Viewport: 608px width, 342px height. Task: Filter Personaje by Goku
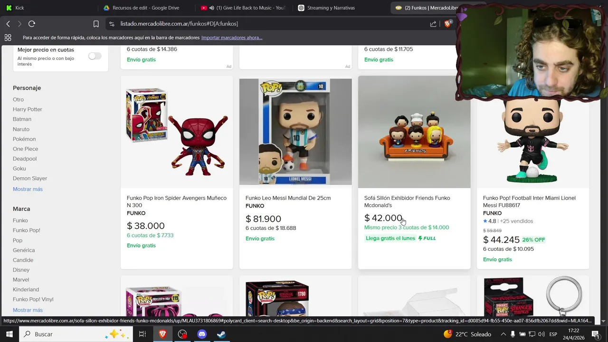[19, 169]
